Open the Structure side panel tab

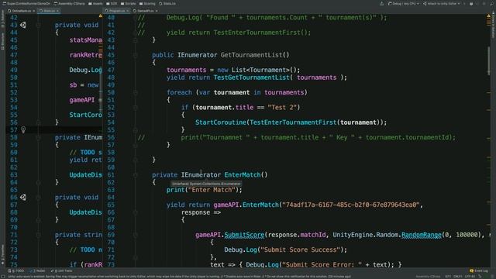coord(2,41)
